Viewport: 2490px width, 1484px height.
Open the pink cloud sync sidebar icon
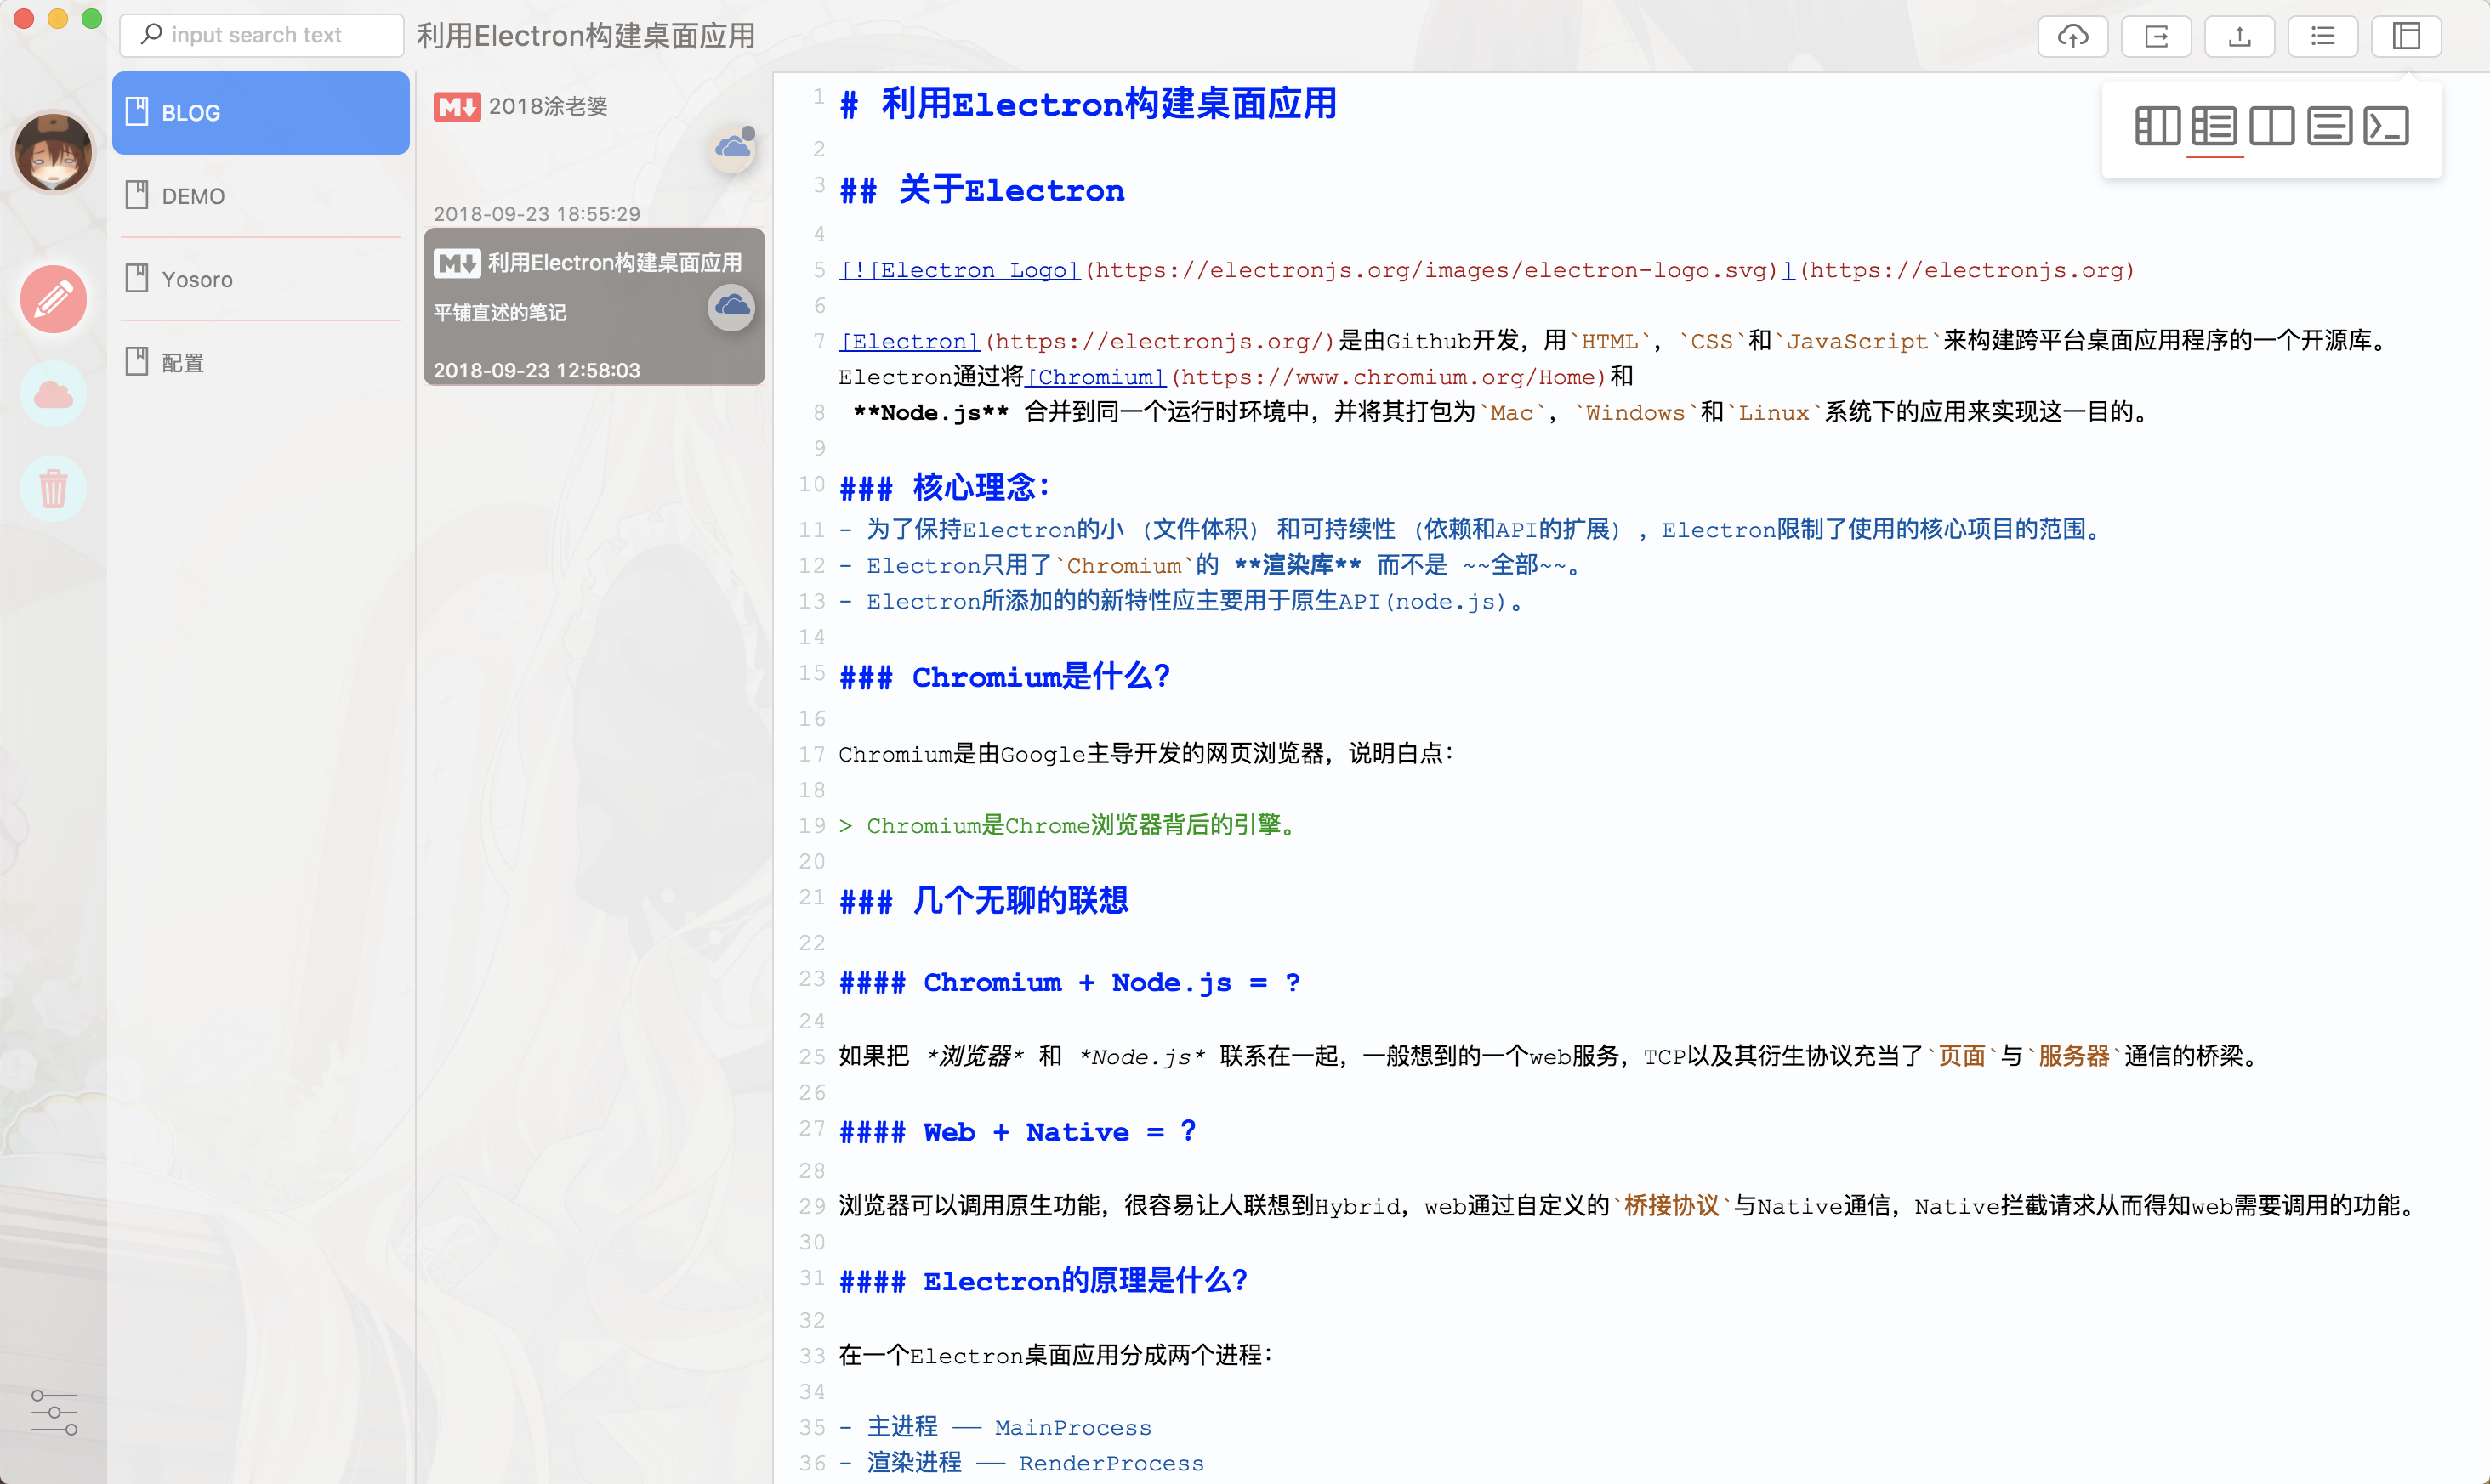click(53, 394)
